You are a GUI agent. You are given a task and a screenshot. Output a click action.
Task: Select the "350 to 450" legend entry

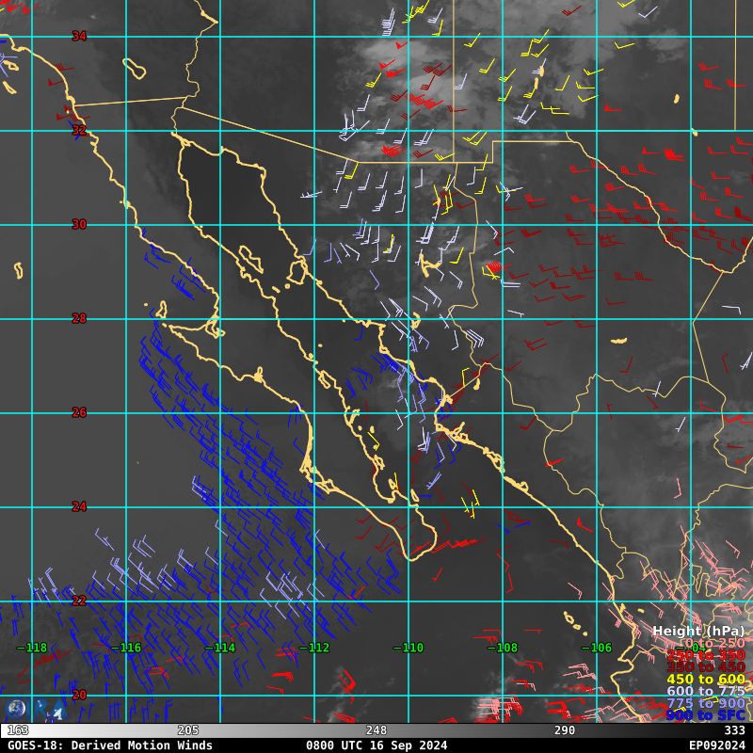[x=705, y=667]
